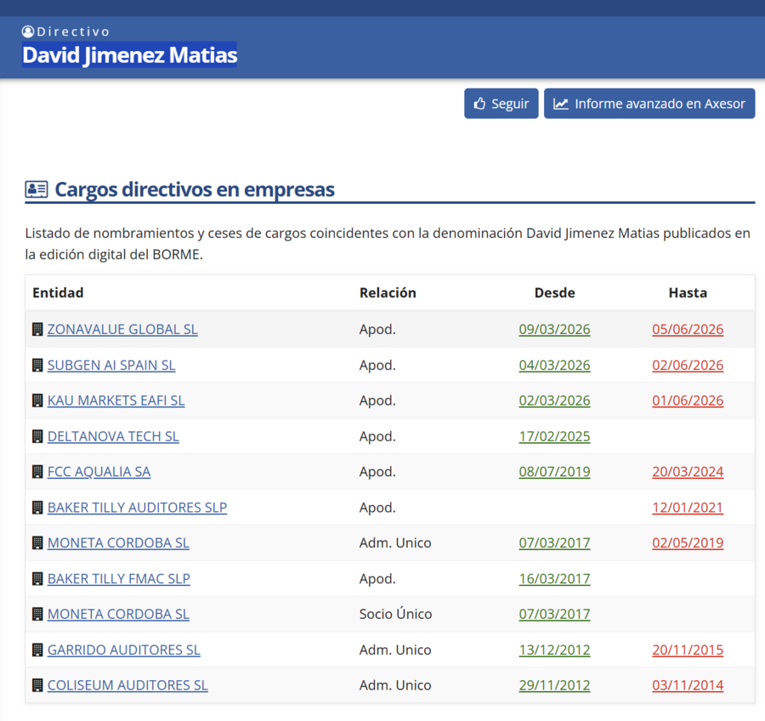Open Informe avanzado en Axesor
This screenshot has height=721, width=765.
pyautogui.click(x=649, y=104)
